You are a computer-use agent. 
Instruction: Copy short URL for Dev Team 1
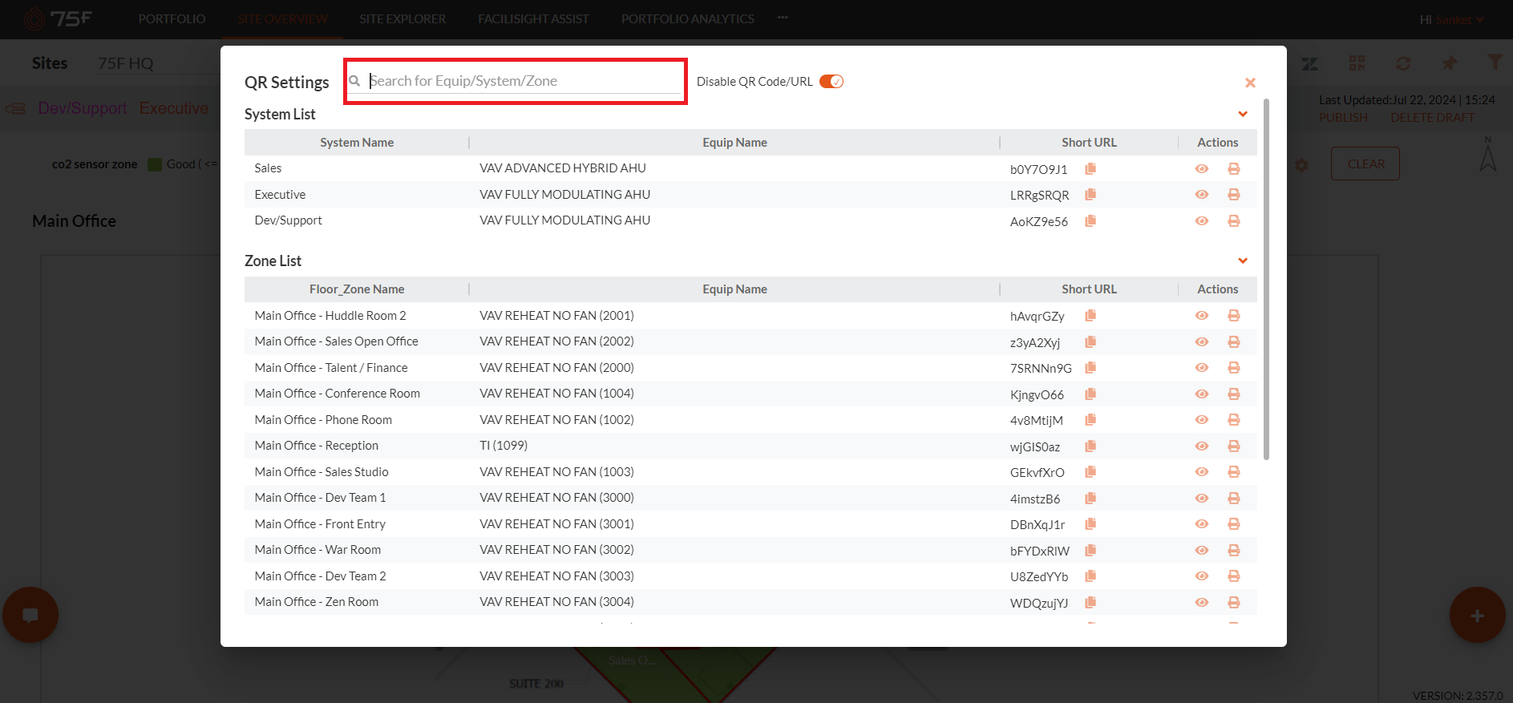click(x=1090, y=498)
